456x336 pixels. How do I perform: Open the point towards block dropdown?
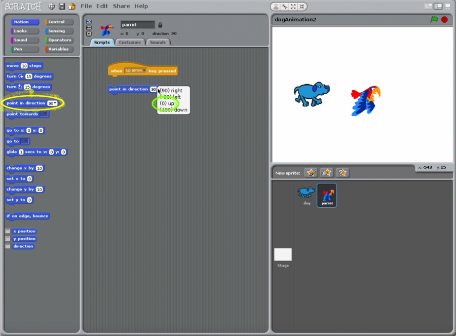(x=45, y=114)
